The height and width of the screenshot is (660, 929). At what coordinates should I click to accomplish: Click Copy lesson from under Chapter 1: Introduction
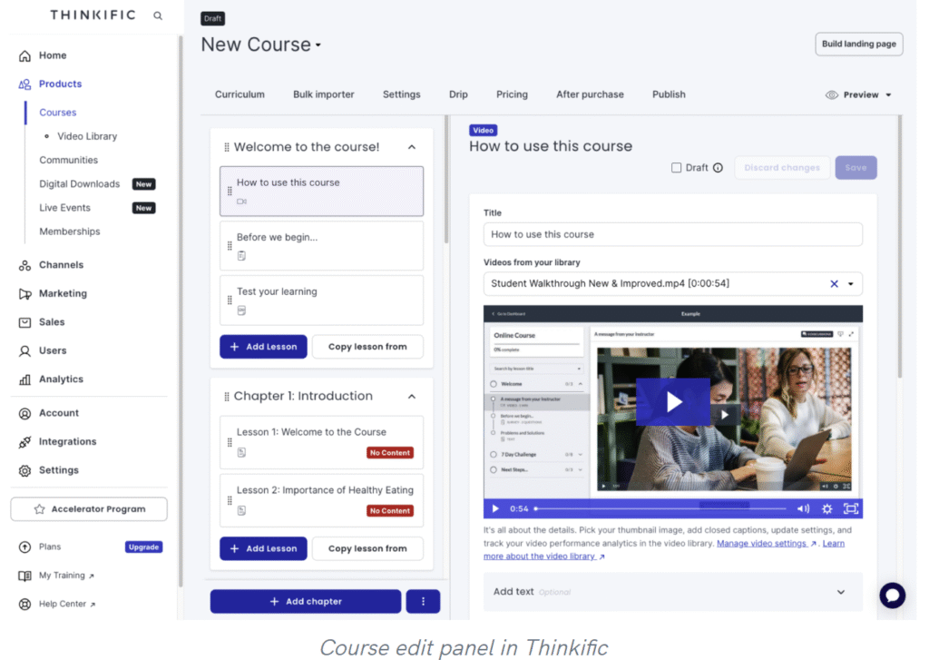click(x=367, y=548)
